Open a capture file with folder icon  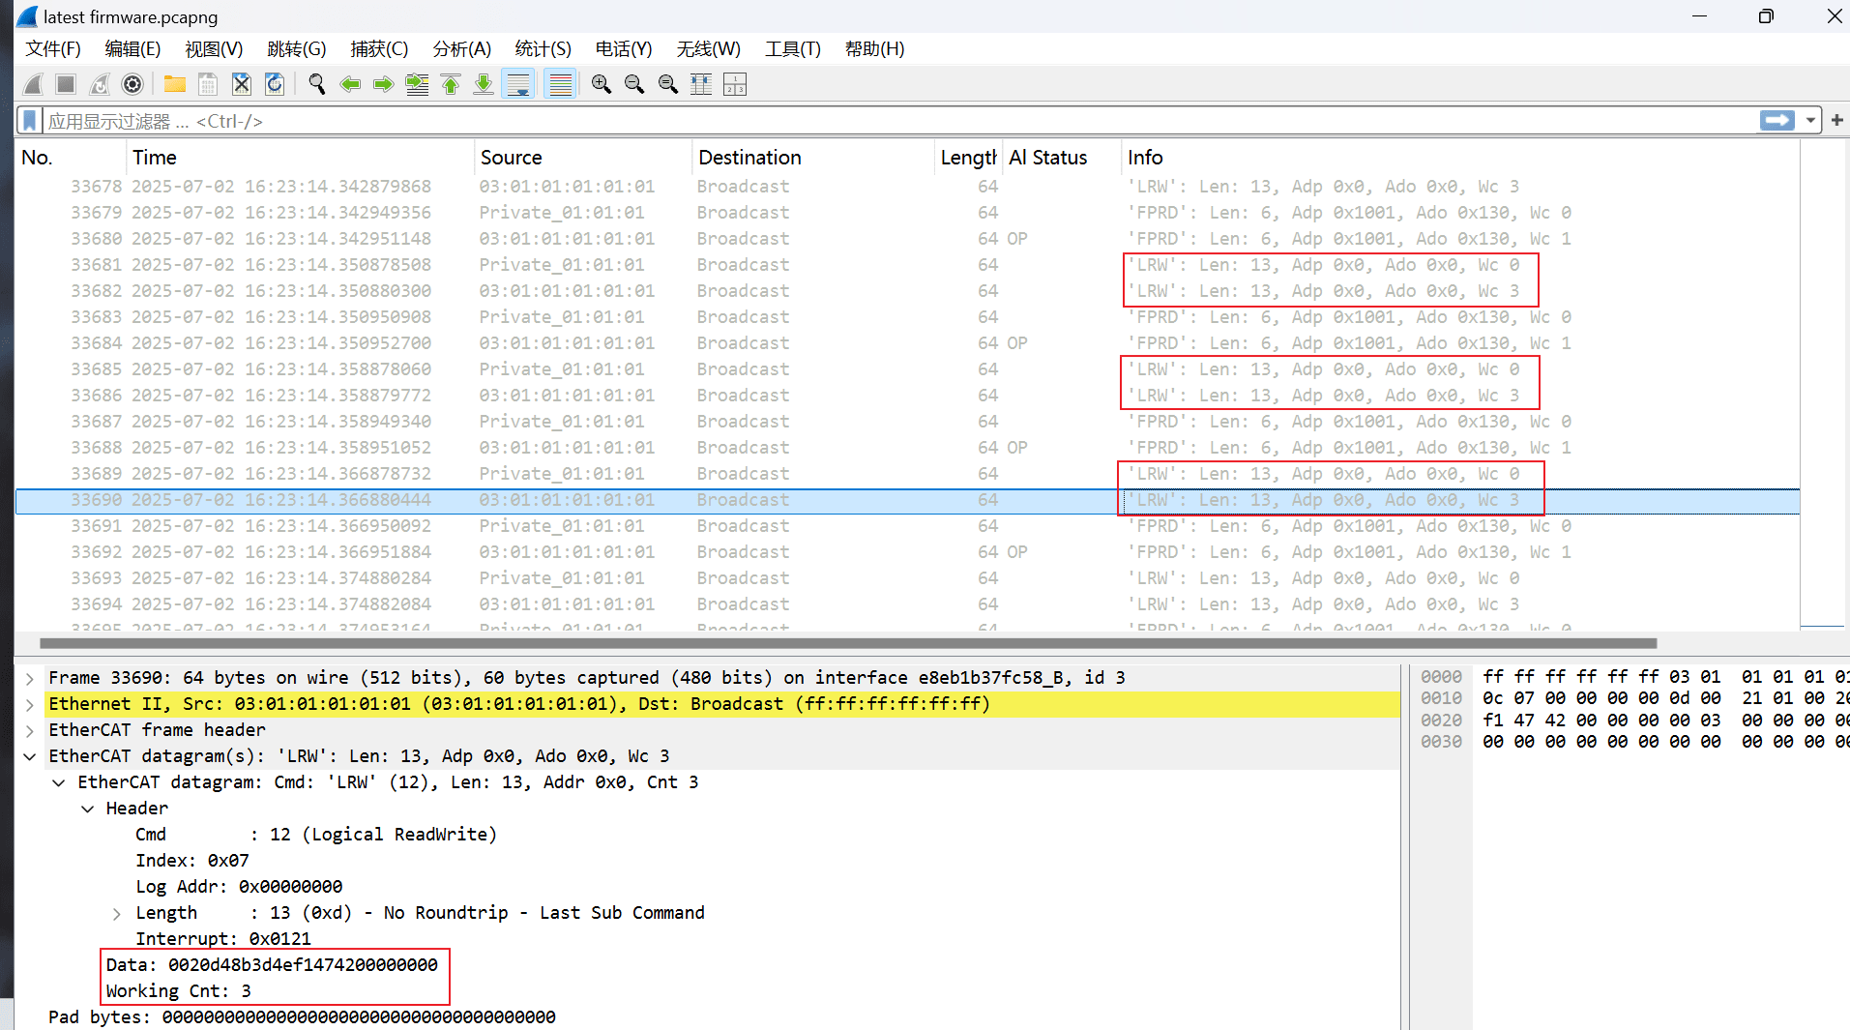point(175,84)
